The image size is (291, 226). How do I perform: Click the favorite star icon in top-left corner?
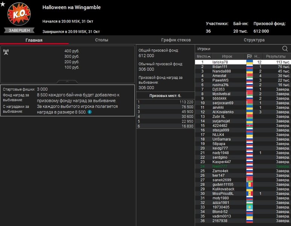[3, 5]
